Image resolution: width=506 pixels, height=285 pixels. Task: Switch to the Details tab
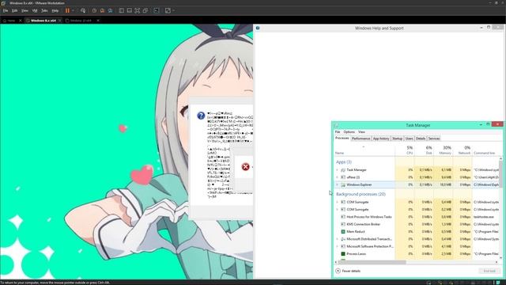(421, 139)
